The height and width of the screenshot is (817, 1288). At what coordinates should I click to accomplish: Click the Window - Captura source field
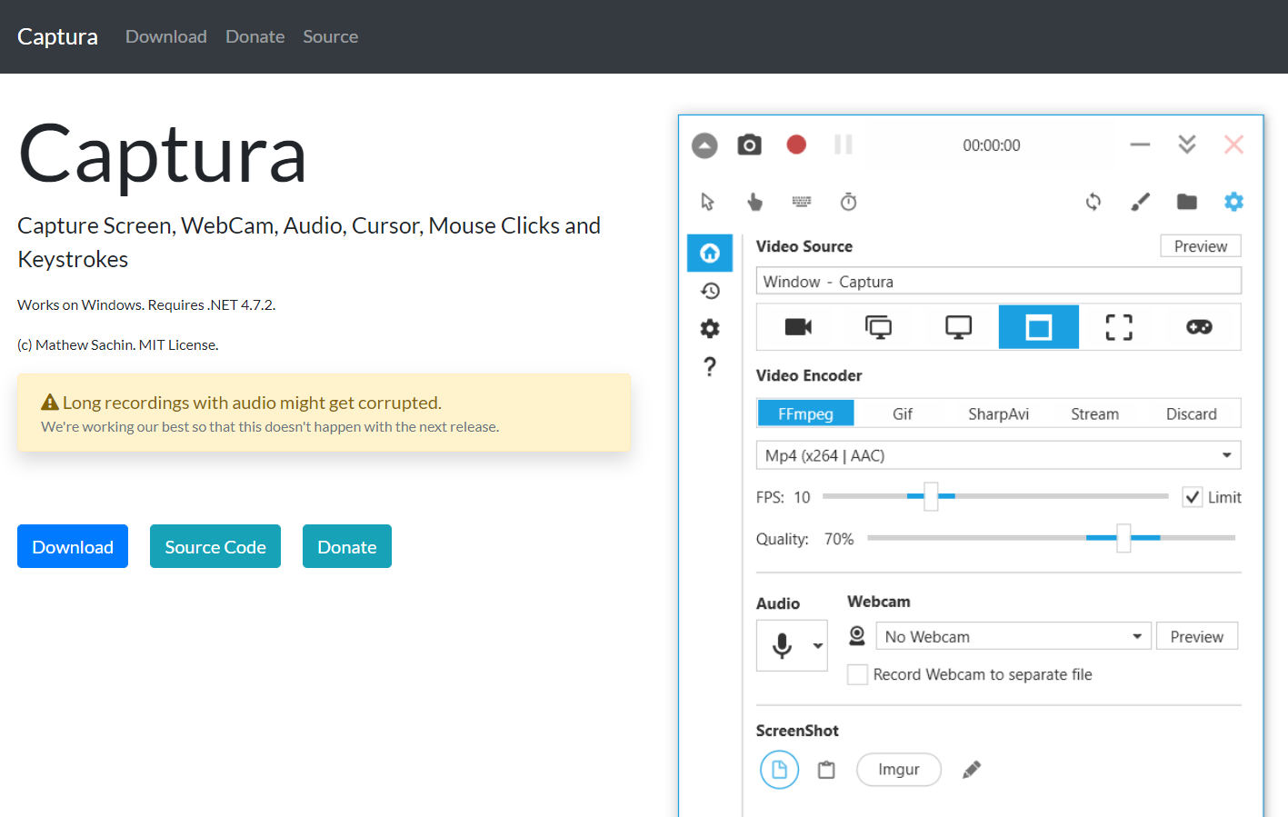[998, 282]
